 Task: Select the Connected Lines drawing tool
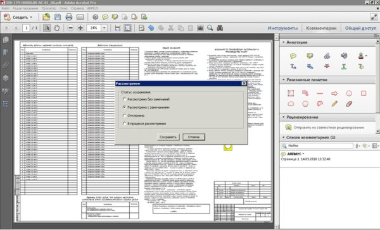click(x=320, y=104)
